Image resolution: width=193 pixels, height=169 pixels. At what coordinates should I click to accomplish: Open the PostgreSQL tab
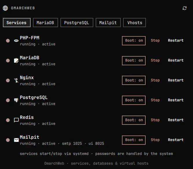point(77,23)
